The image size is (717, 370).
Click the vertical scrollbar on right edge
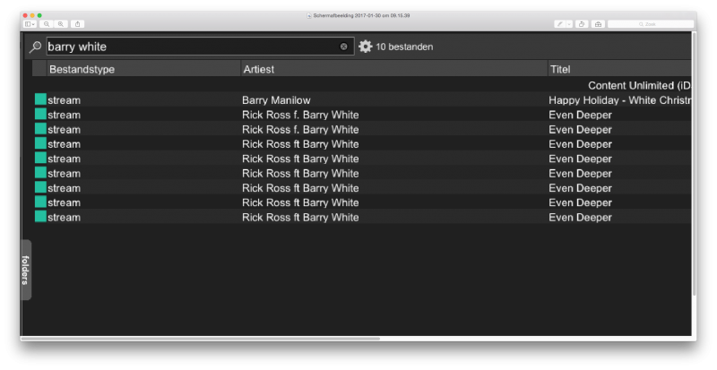click(x=694, y=164)
